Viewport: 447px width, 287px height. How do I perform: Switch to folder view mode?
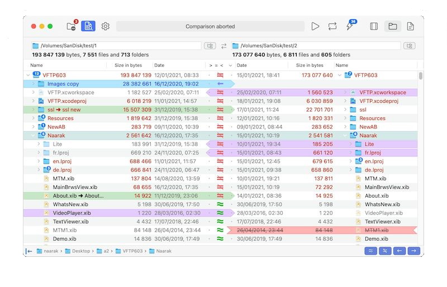[392, 26]
